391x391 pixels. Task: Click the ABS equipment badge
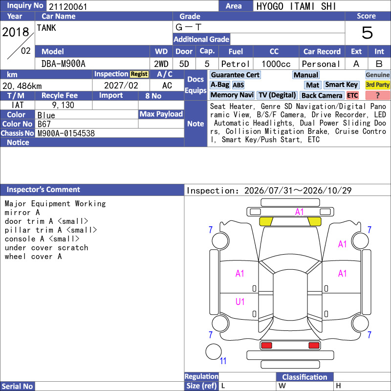(x=238, y=85)
